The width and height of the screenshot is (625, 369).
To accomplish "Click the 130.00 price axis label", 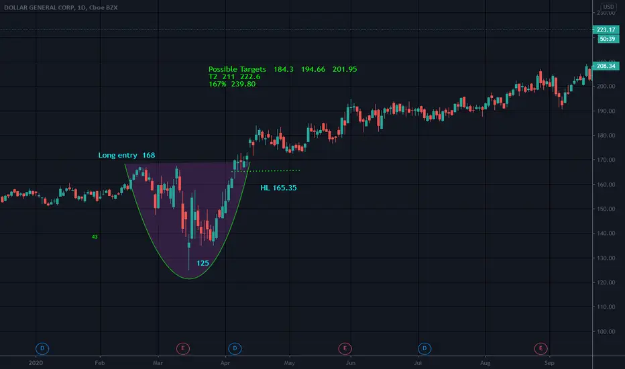I will (606, 258).
